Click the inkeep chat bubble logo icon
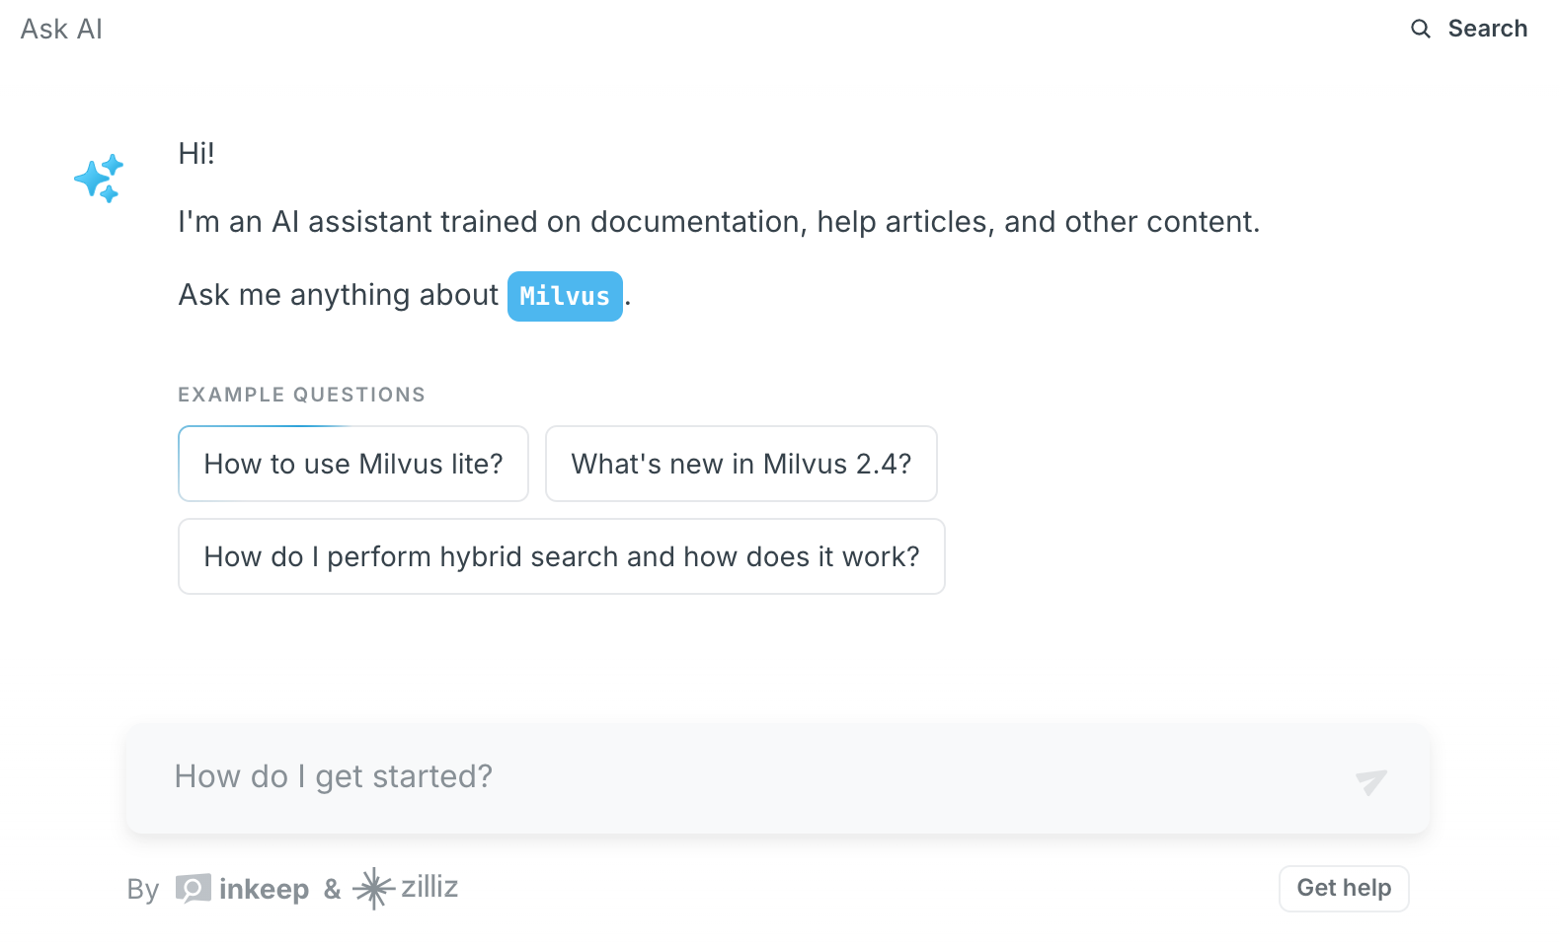 [193, 889]
